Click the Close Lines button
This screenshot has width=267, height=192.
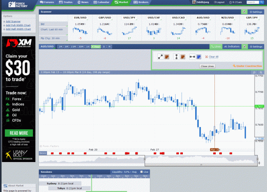click(x=207, y=66)
